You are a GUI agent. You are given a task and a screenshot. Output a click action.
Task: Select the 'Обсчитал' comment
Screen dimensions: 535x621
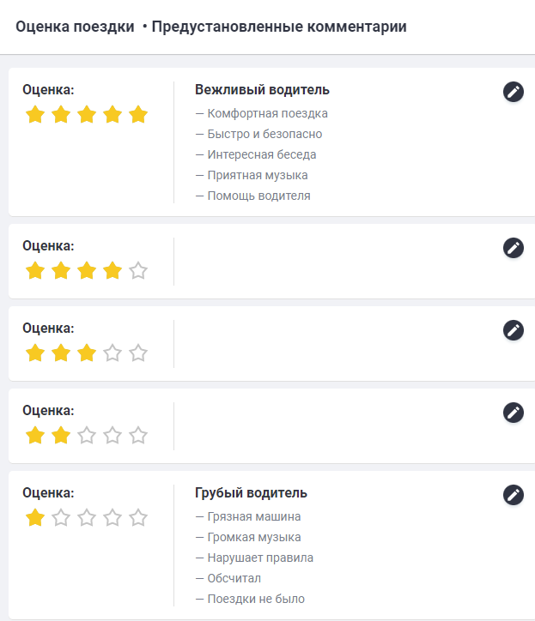(x=234, y=578)
